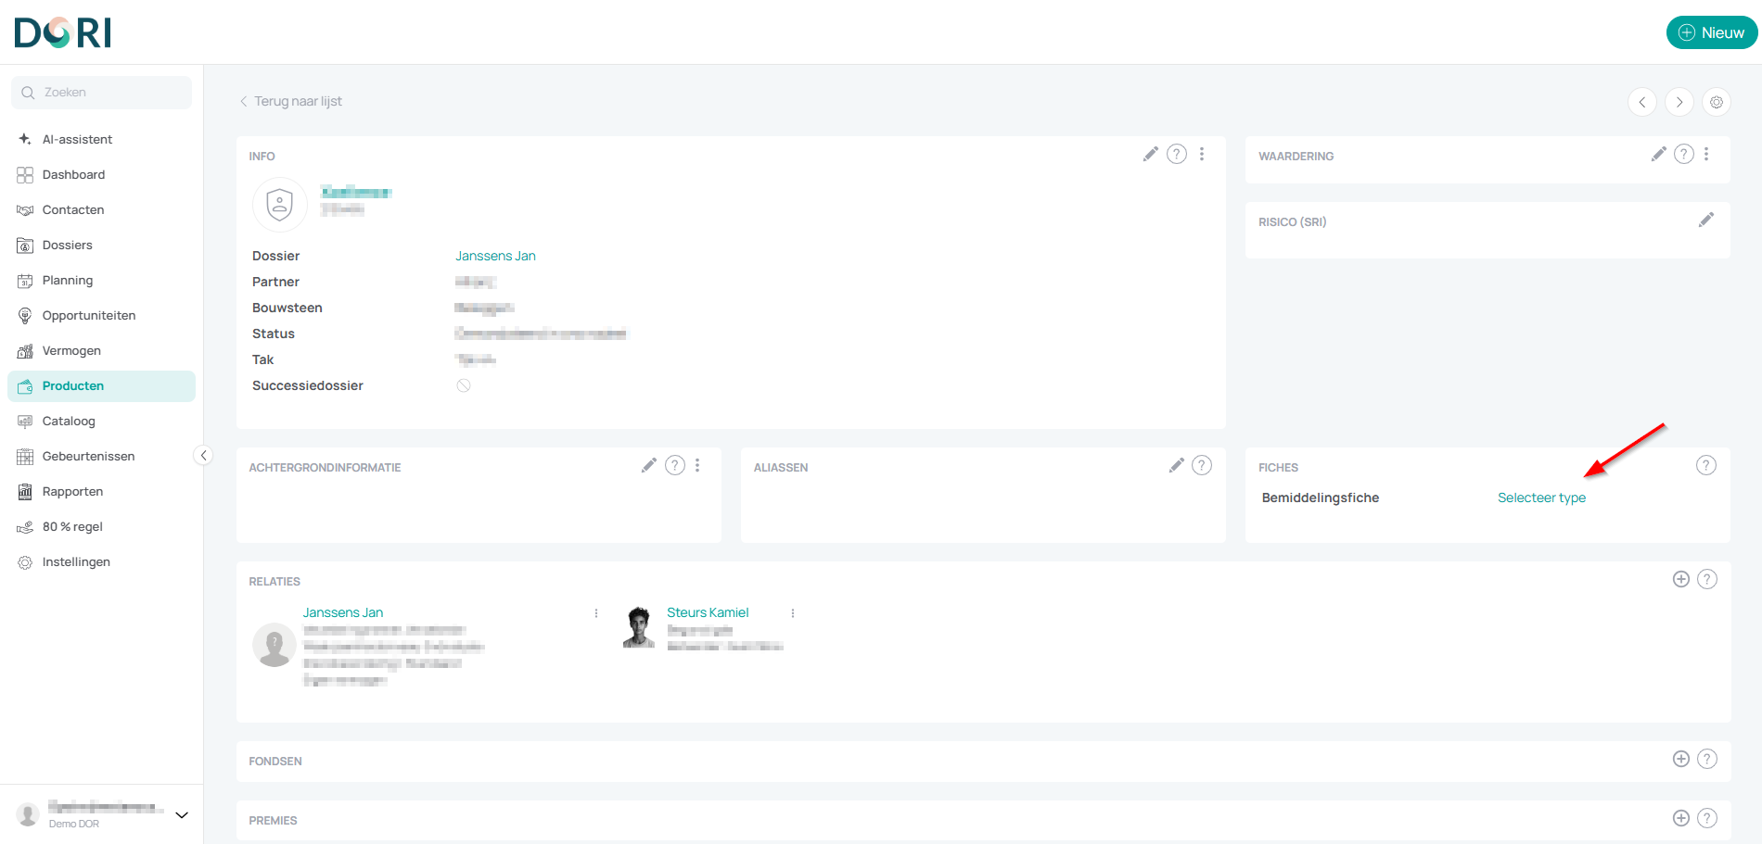Edit the ALIASSEN panel
This screenshot has width=1762, height=844.
(1176, 466)
